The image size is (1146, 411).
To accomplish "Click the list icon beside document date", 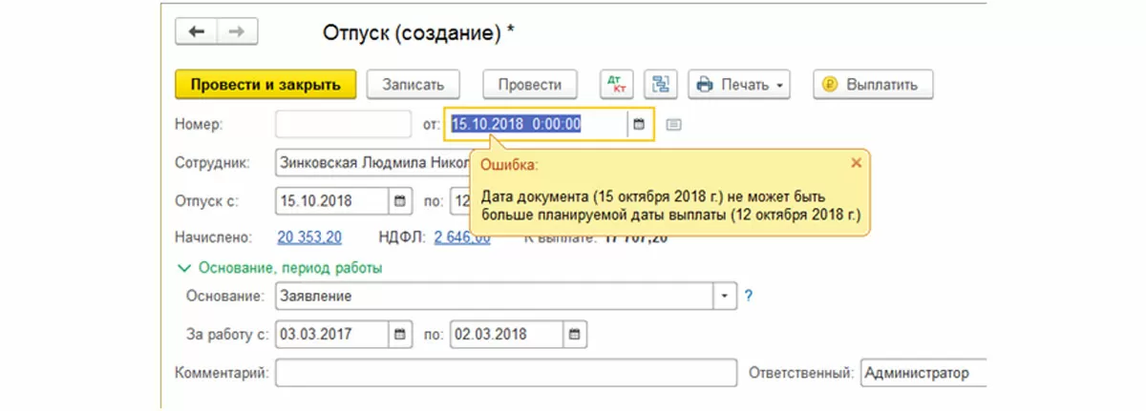I will pyautogui.click(x=673, y=124).
